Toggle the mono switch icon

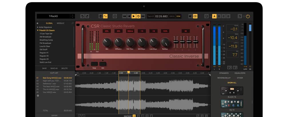[x=190, y=16]
